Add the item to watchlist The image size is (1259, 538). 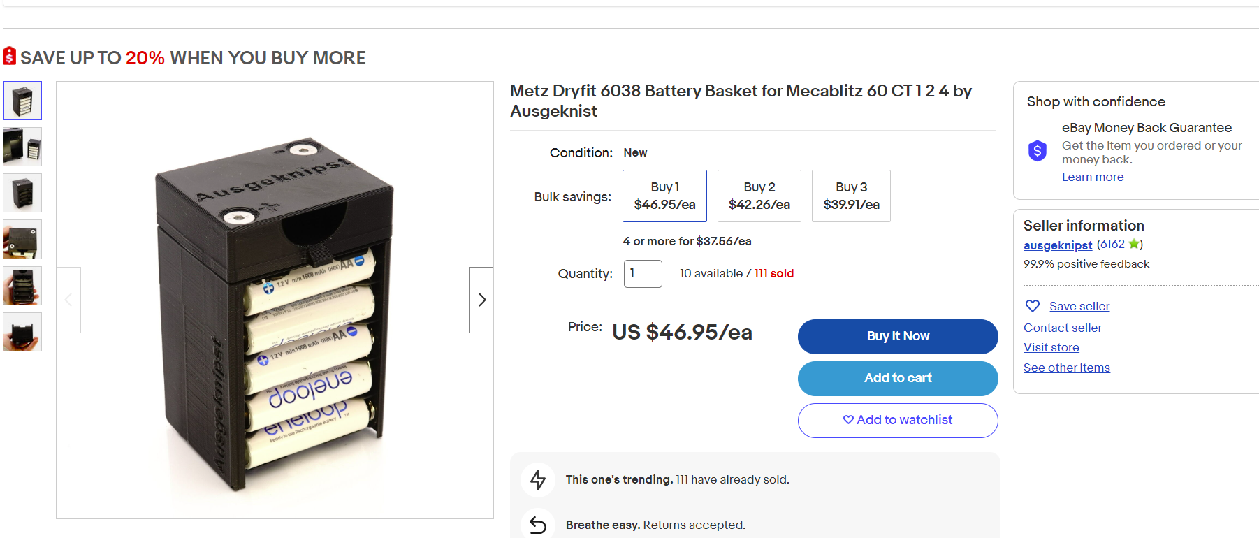pos(898,420)
